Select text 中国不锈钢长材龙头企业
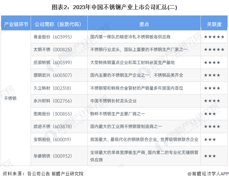Viewport: 229px width, 181px height. click(x=113, y=101)
